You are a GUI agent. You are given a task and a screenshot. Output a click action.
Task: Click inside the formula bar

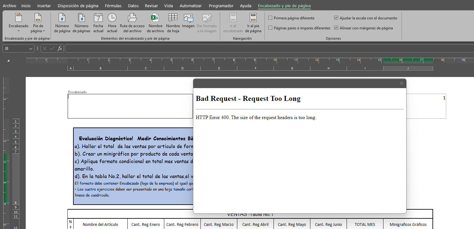click(x=269, y=49)
